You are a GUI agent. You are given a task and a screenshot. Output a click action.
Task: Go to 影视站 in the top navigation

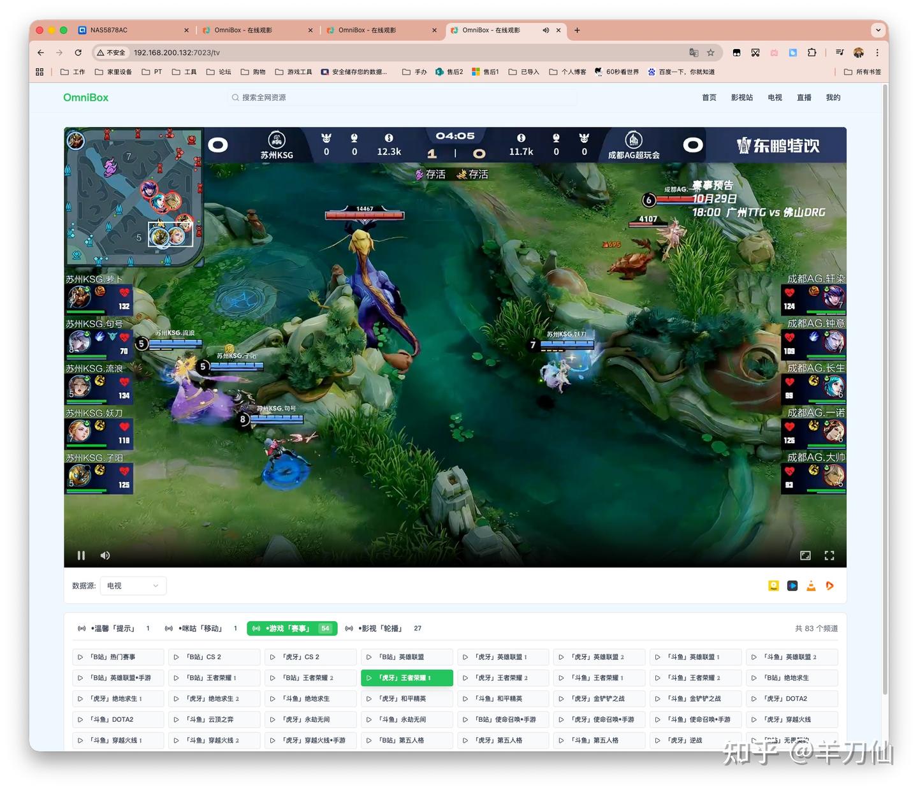tap(741, 98)
